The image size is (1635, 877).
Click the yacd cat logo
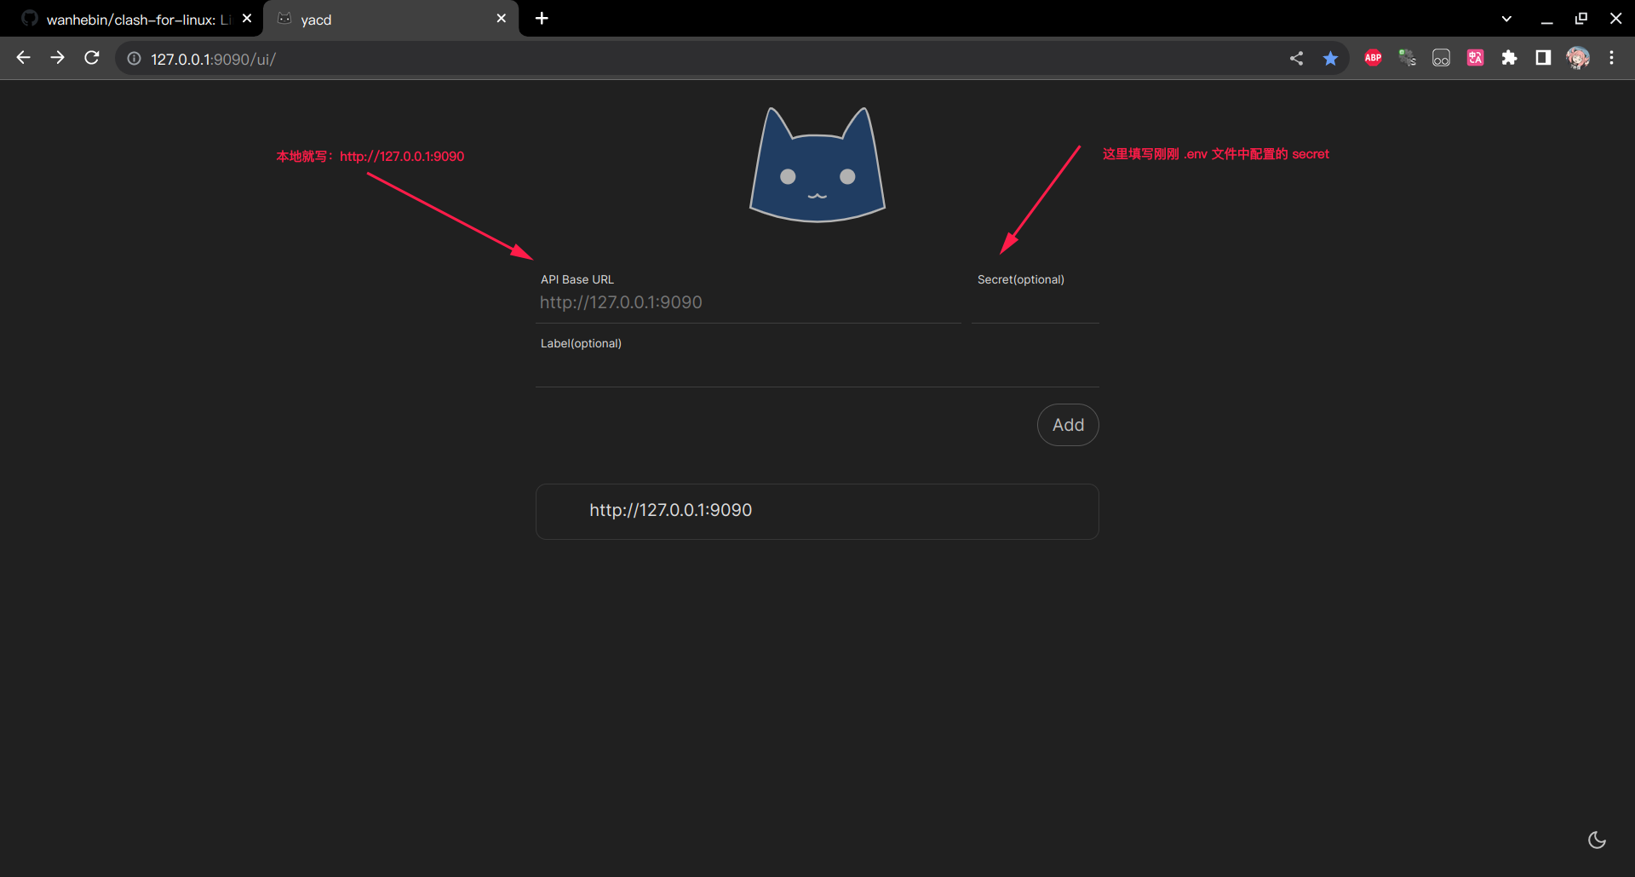coord(817,165)
